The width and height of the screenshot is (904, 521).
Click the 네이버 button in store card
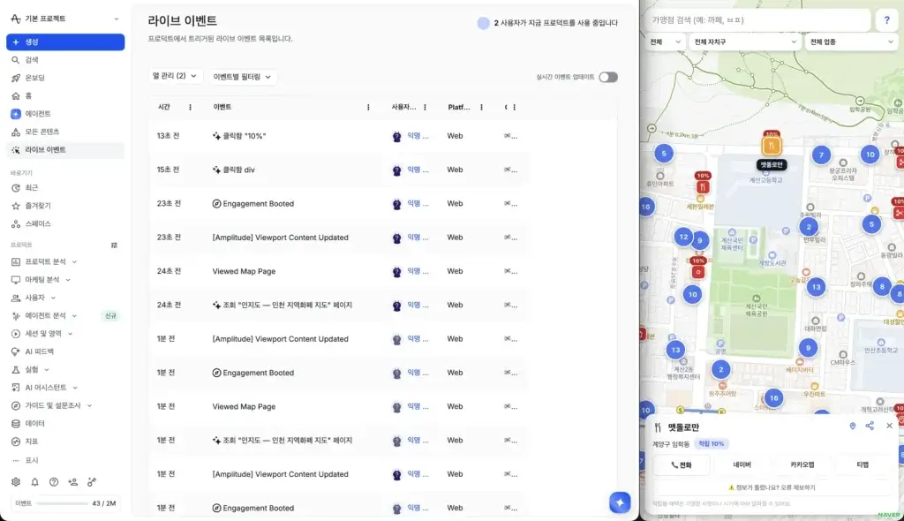point(742,465)
